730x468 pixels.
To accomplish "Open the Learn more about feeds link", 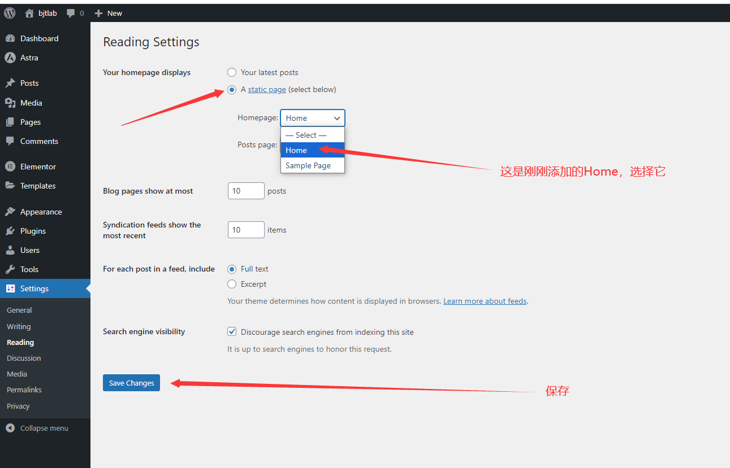I will coord(485,301).
